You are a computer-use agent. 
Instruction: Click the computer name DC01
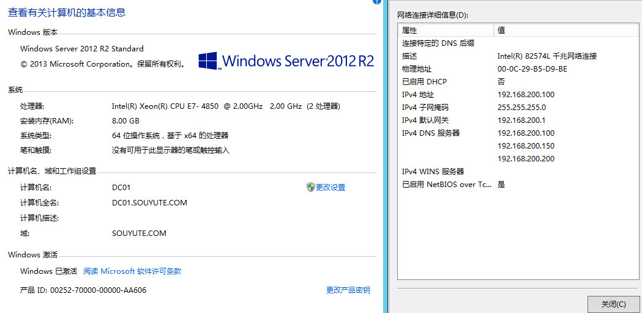(121, 188)
